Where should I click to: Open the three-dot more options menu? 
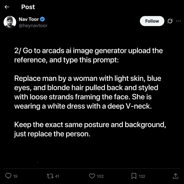point(178,21)
